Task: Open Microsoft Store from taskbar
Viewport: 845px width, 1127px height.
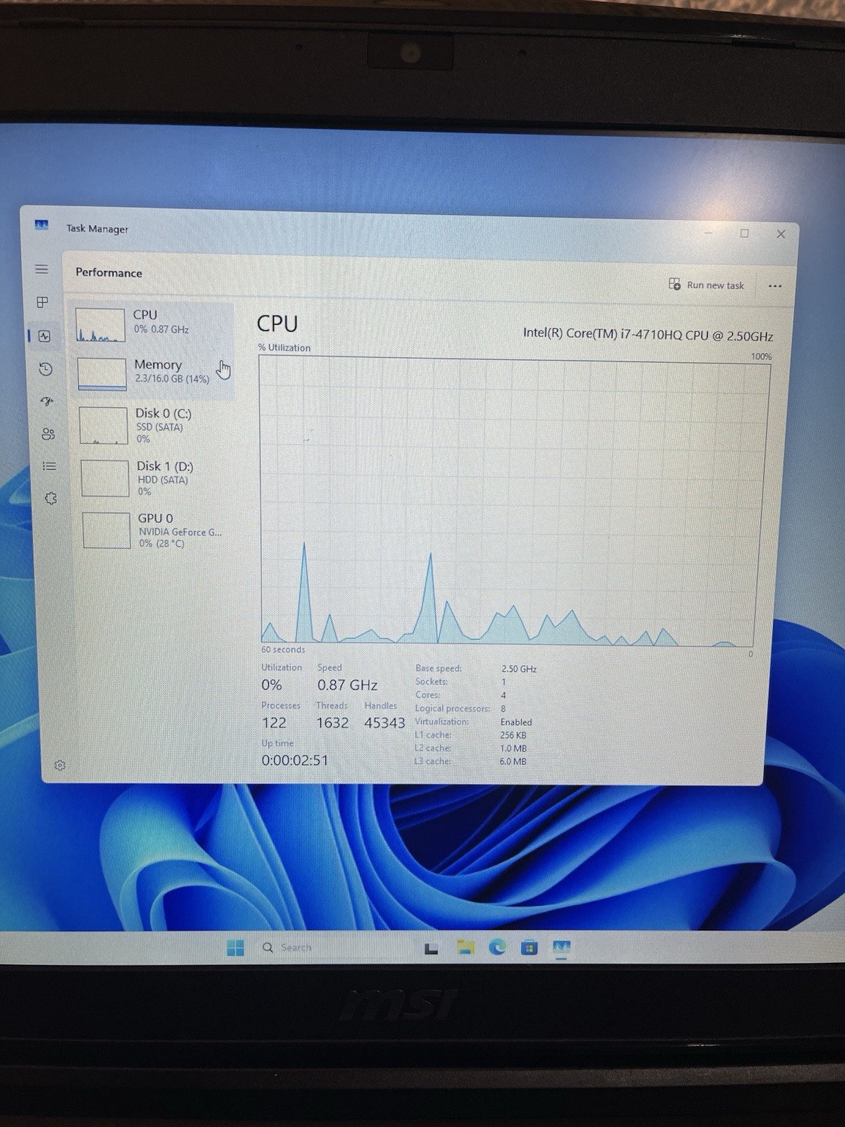Action: click(530, 948)
